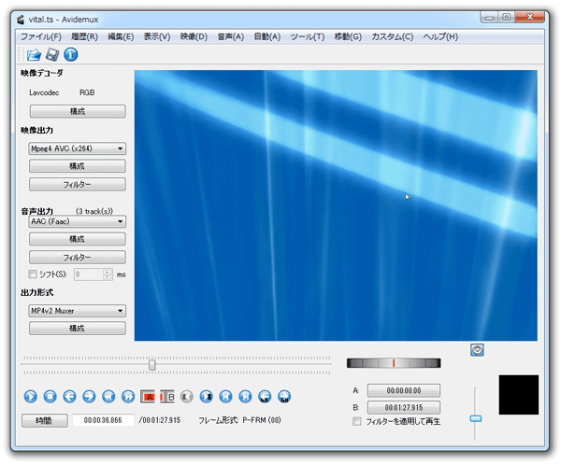Screen dimensions: 561x464
Task: Go to the next frame
Action: click(89, 397)
